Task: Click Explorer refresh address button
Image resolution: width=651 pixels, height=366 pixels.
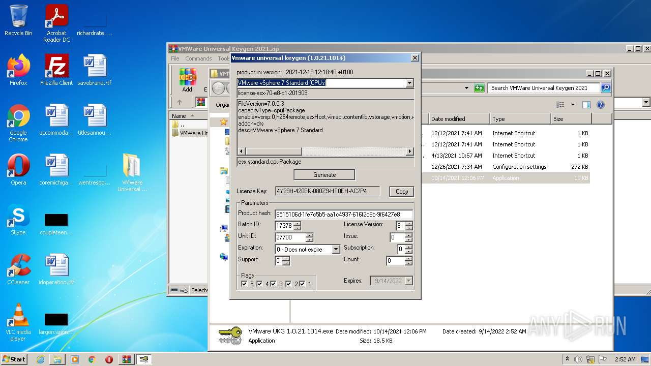Action: pos(479,88)
